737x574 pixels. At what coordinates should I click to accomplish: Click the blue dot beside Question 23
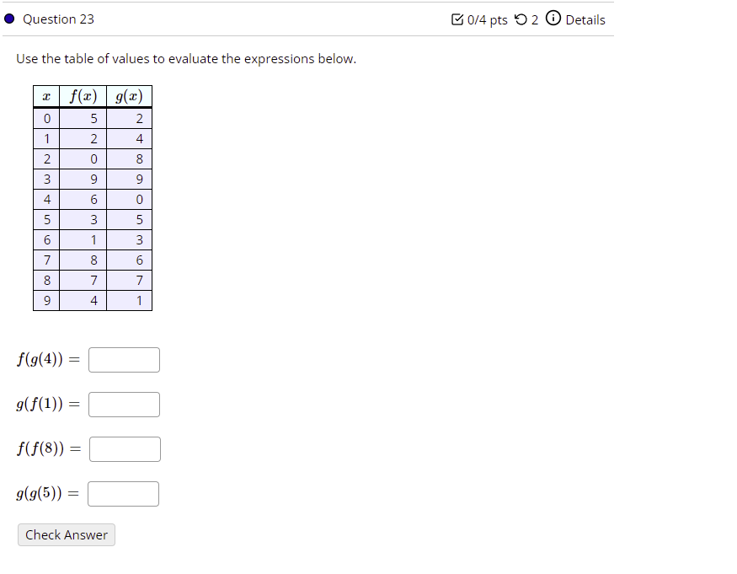[8, 19]
